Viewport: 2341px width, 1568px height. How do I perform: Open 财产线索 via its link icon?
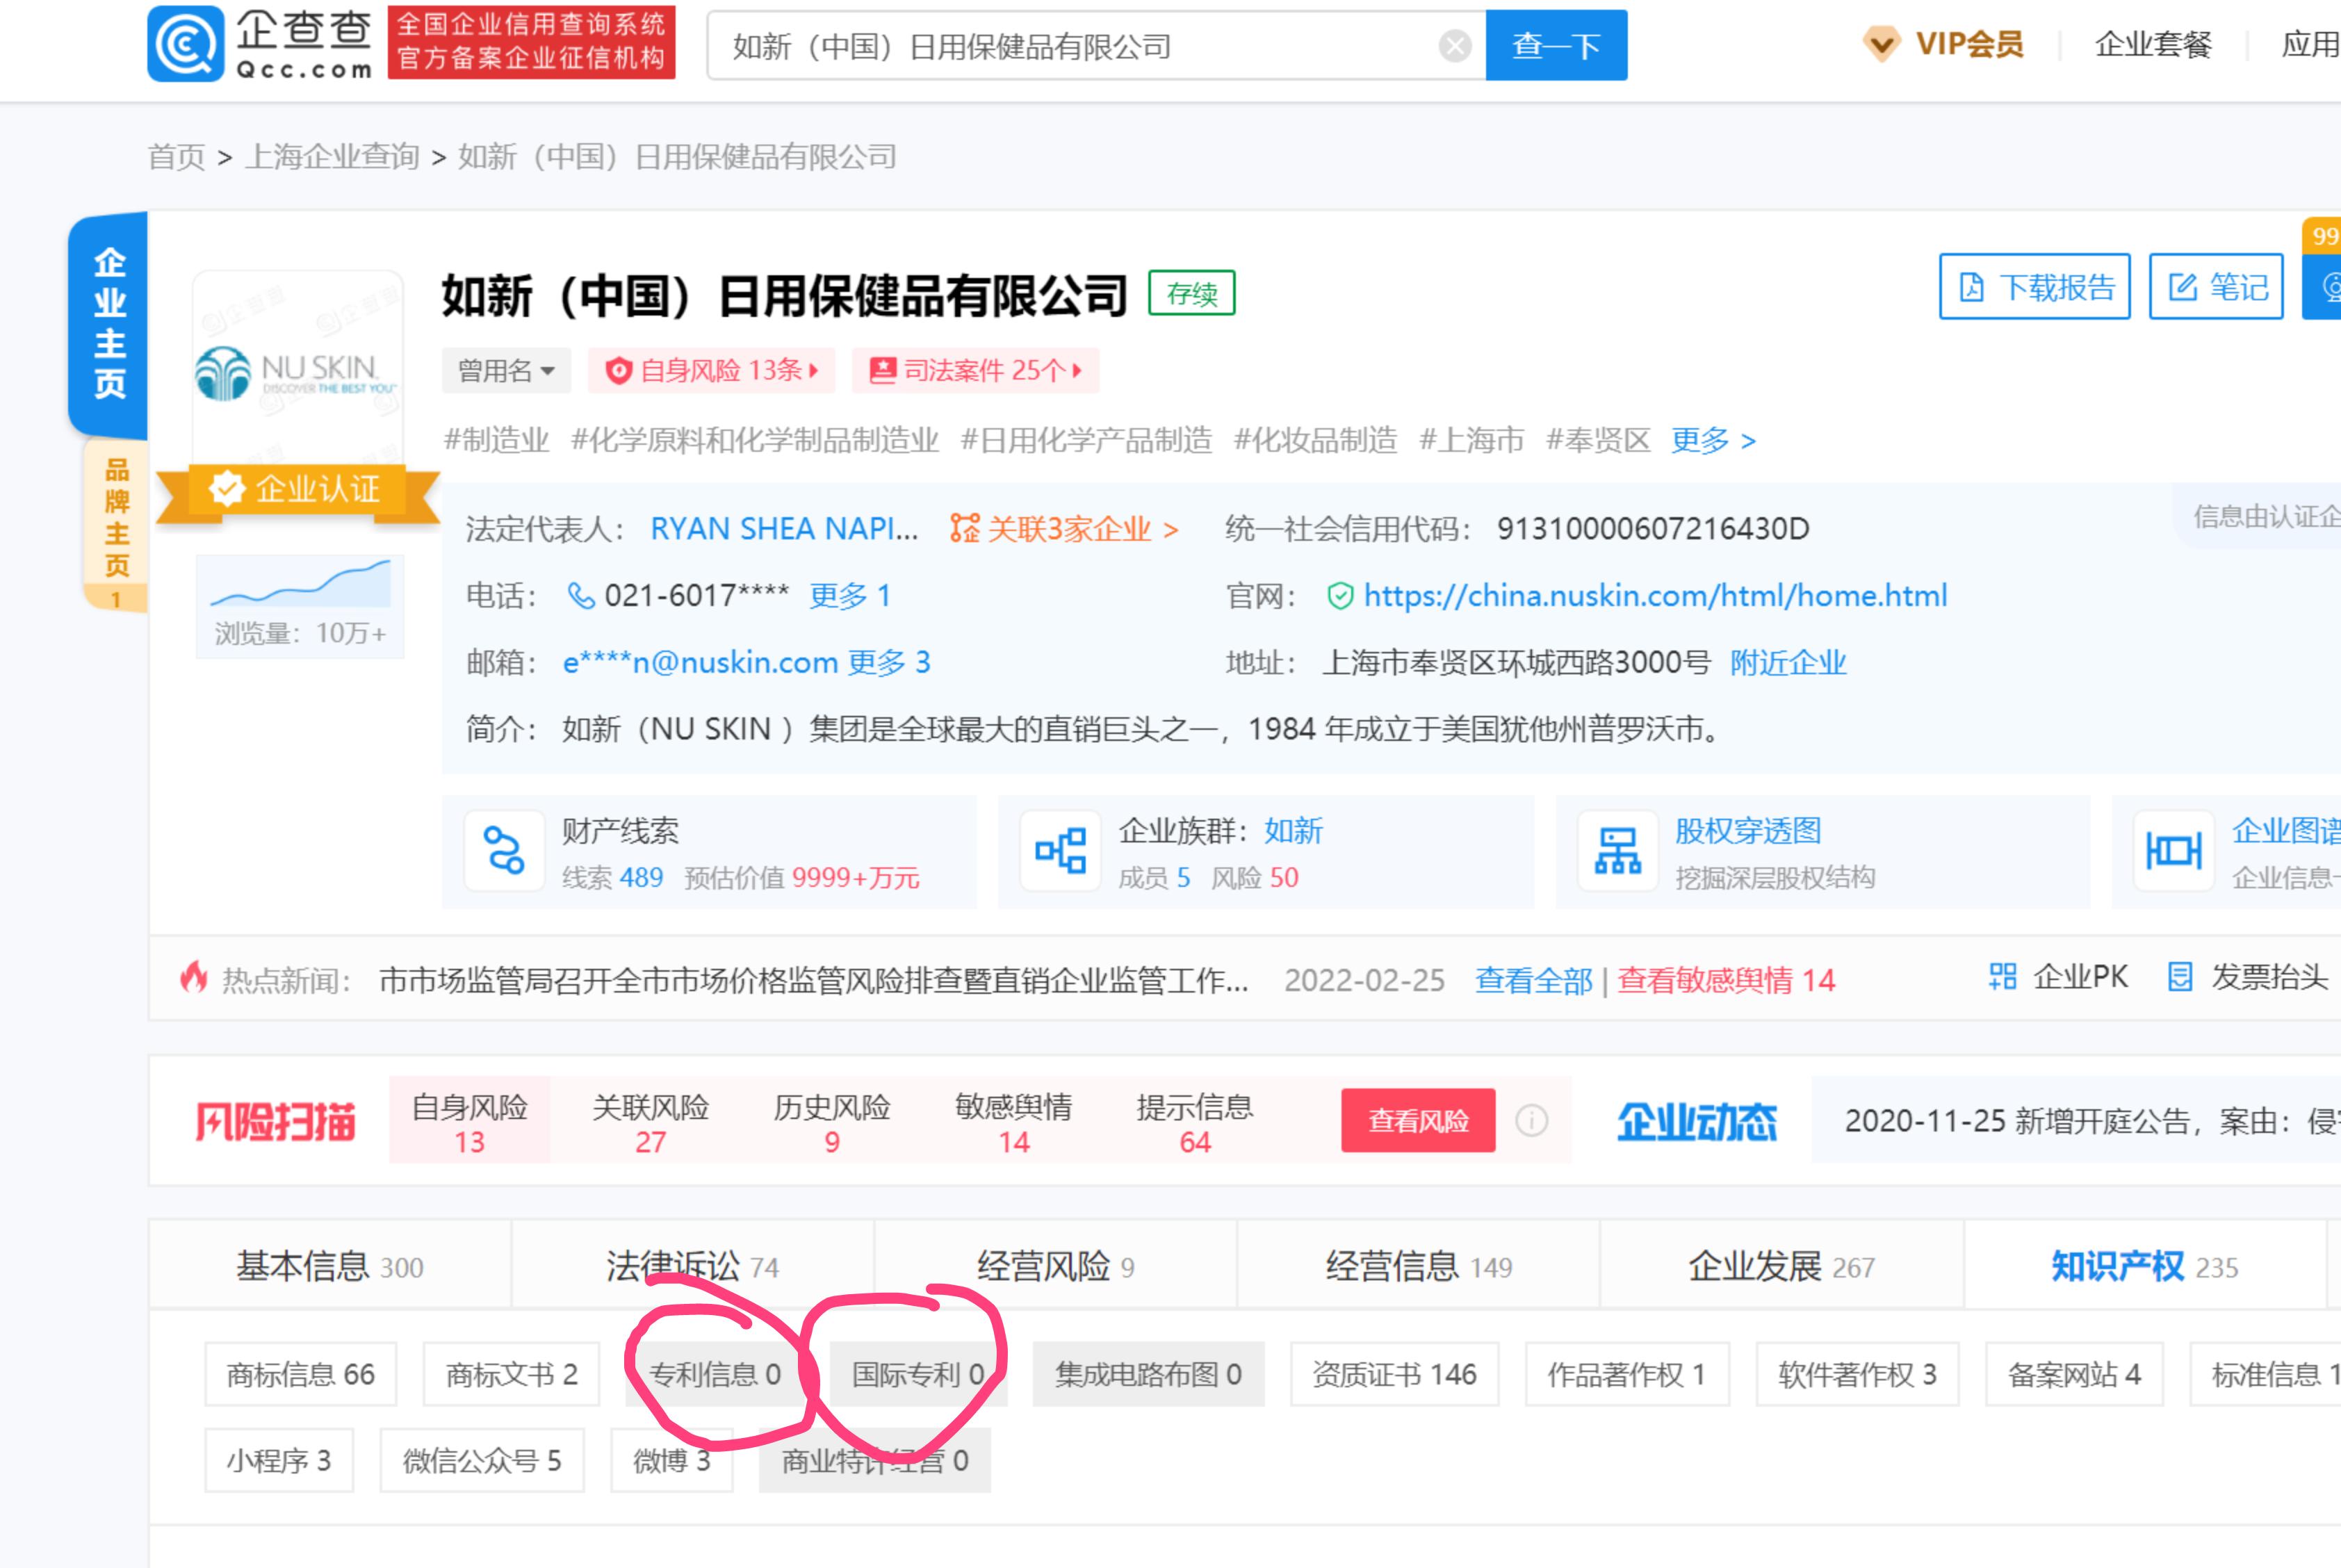(x=504, y=851)
